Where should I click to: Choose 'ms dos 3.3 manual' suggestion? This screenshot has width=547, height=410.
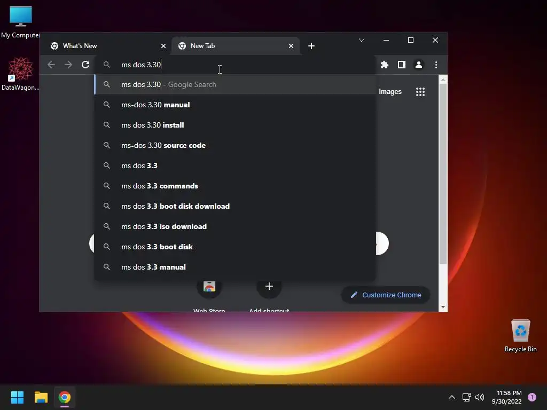click(235, 267)
